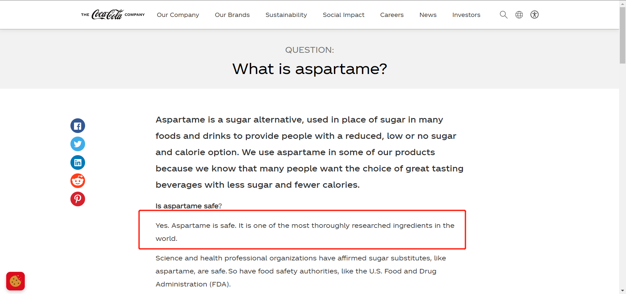Screen dimensions: 626x294
Task: Share the page on Facebook
Action: pos(78,126)
